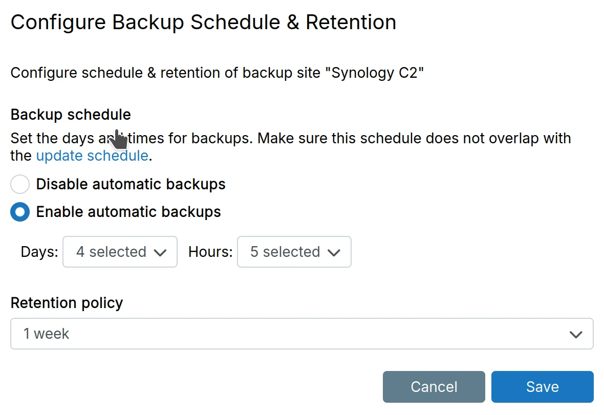Click the "Retention policy" field label
This screenshot has height=415, width=604.
(67, 303)
